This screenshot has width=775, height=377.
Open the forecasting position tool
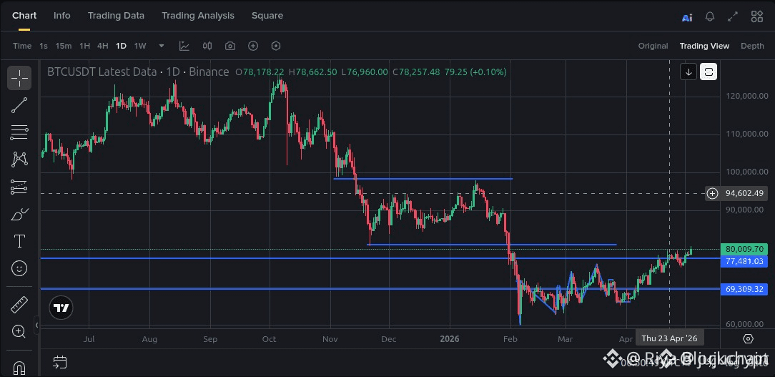pyautogui.click(x=19, y=187)
